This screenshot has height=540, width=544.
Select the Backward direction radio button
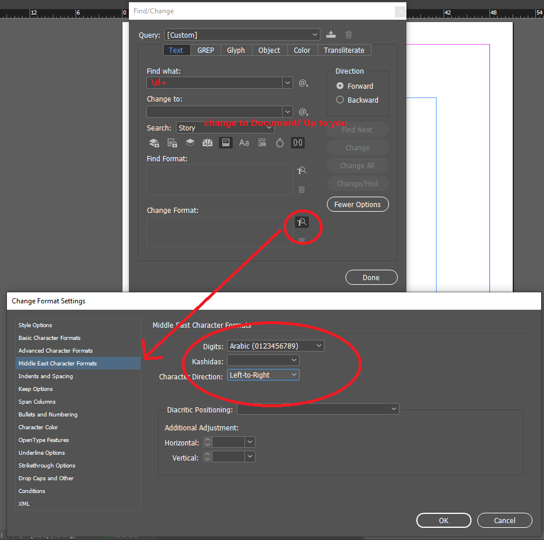[x=340, y=100]
